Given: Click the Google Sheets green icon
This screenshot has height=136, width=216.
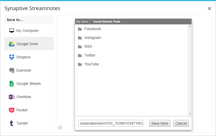Looking at the screenshot, I should click(12, 84).
